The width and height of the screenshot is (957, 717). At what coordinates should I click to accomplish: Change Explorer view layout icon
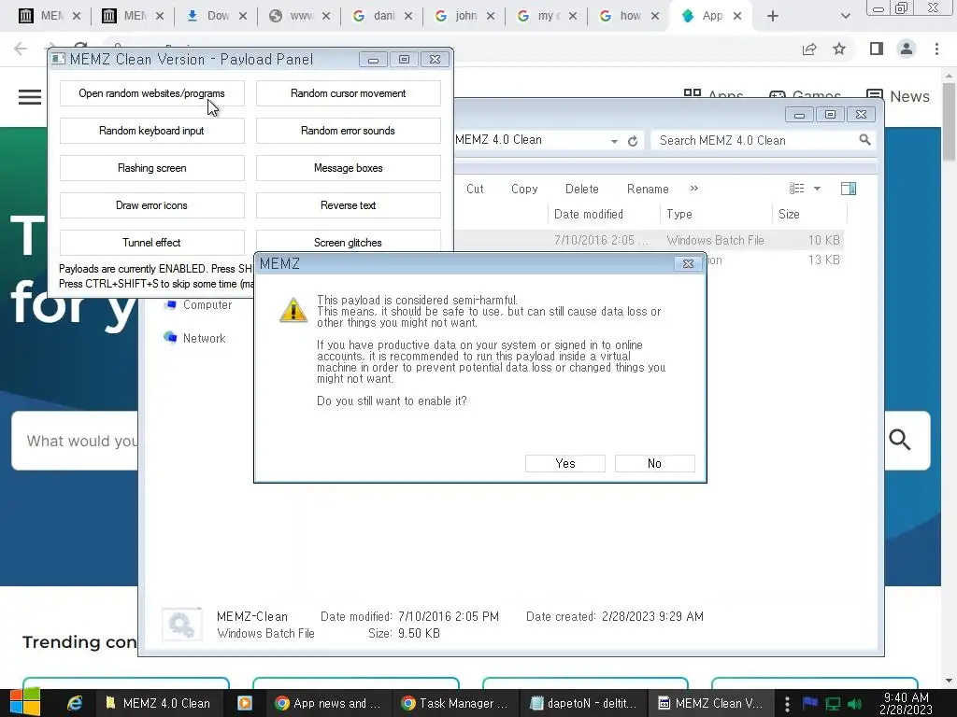click(x=796, y=189)
